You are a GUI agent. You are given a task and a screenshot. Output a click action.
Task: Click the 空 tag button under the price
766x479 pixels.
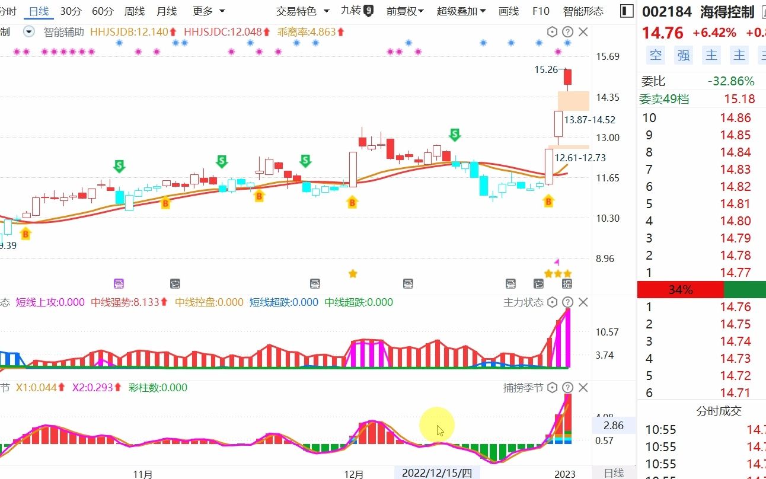(x=655, y=55)
